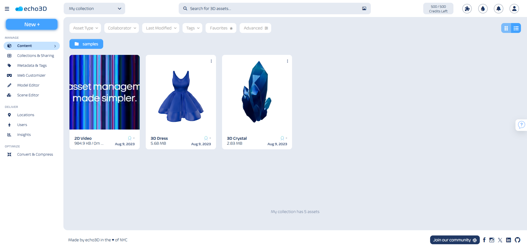Expand the My collection dropdown
This screenshot has height=250, width=527.
coord(94,9)
